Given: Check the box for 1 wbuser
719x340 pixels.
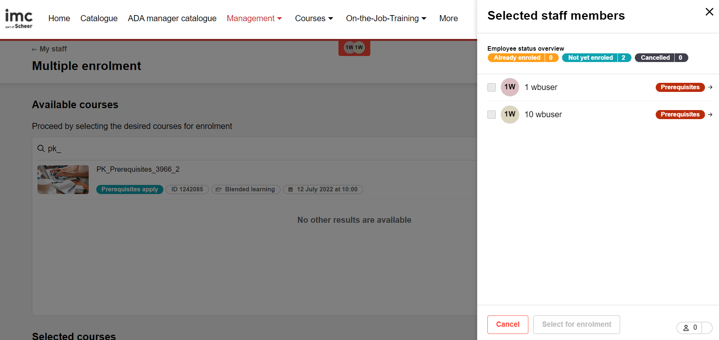Looking at the screenshot, I should pos(491,87).
